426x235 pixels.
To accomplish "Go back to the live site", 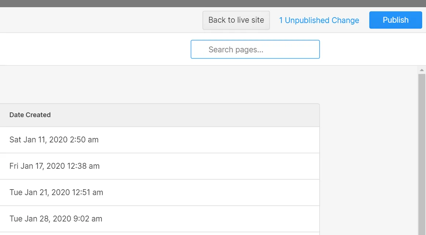I will [236, 20].
